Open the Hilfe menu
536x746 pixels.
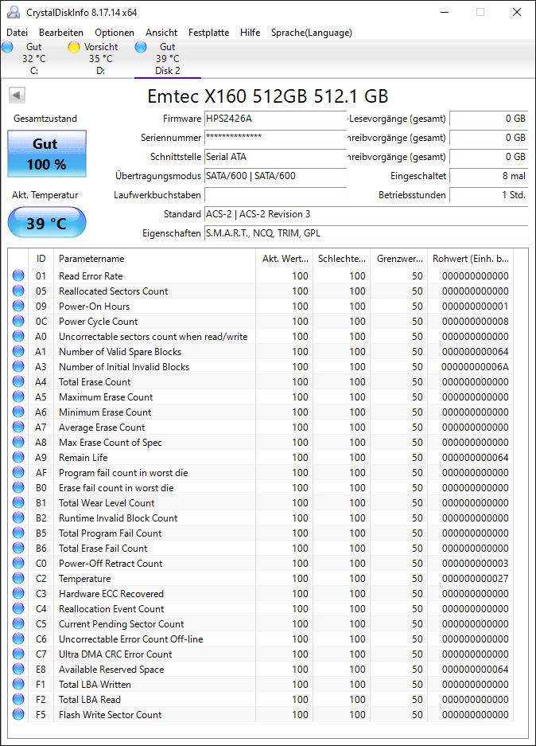click(250, 33)
